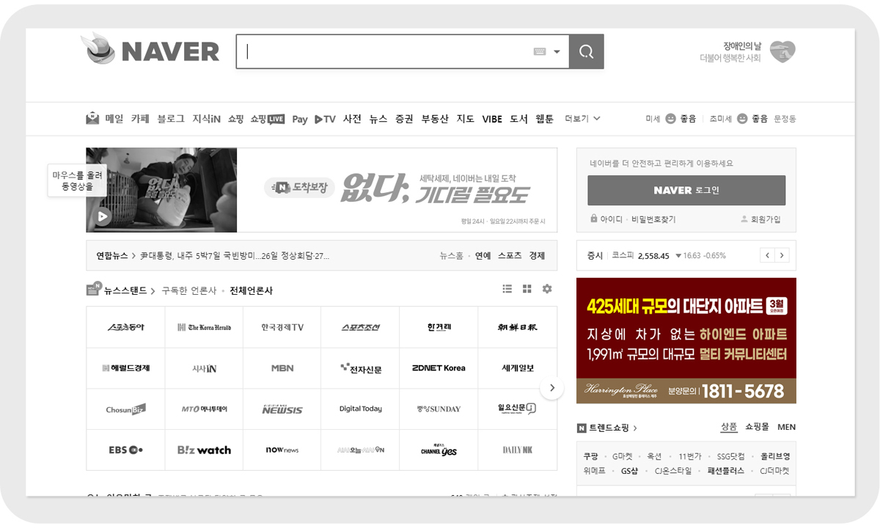Play the video ad with the play icon
Image resolution: width=880 pixels, height=531 pixels.
103,216
